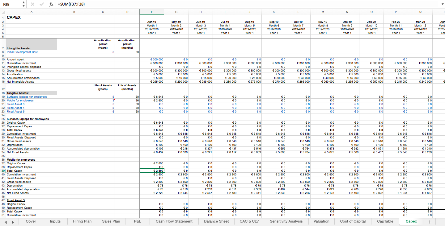Click the Mobile for employees hyperlink
445x226 pixels.
click(20, 101)
